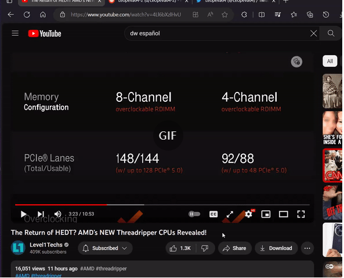Play the video
The height and width of the screenshot is (278, 344).
23,214
